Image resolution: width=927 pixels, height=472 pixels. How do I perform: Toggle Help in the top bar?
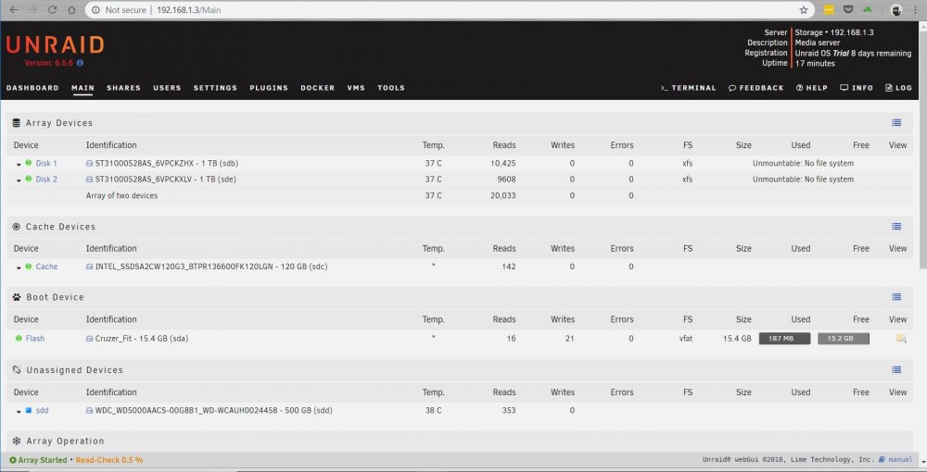coord(812,87)
